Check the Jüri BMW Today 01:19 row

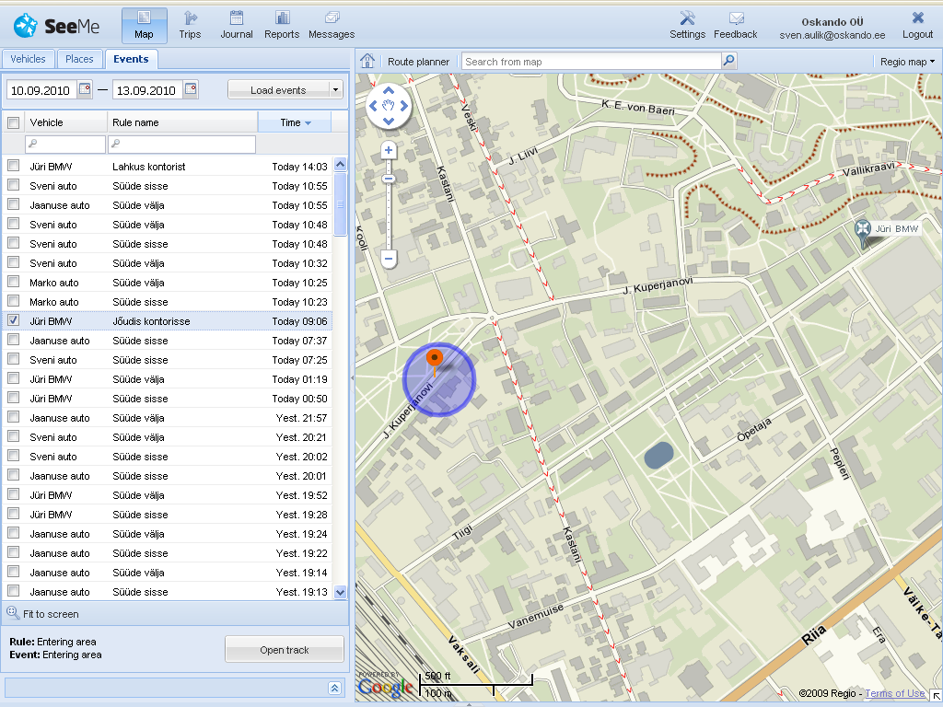(13, 378)
